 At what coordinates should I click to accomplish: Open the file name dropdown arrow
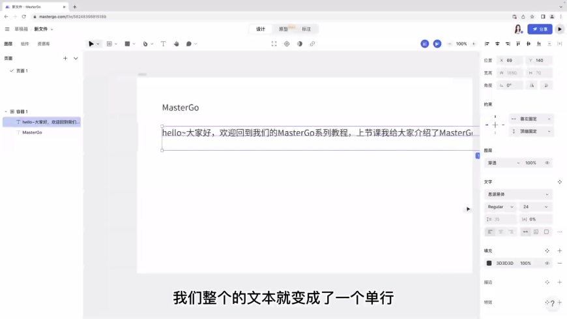(x=51, y=29)
